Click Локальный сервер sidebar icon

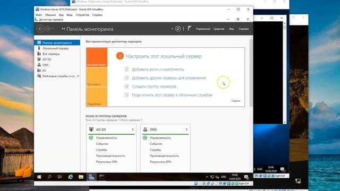tap(39, 48)
